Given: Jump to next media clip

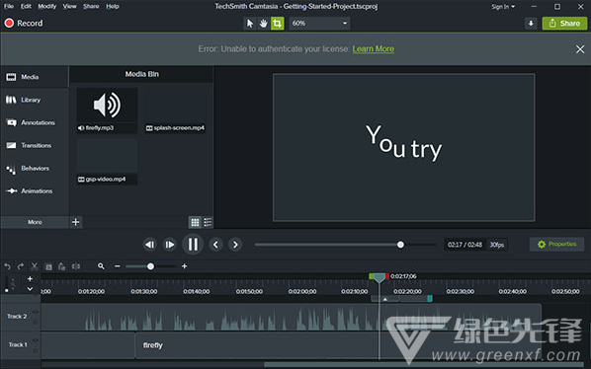Looking at the screenshot, I should pyautogui.click(x=235, y=245).
